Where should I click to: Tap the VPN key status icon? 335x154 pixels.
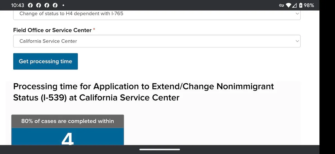point(281,5)
